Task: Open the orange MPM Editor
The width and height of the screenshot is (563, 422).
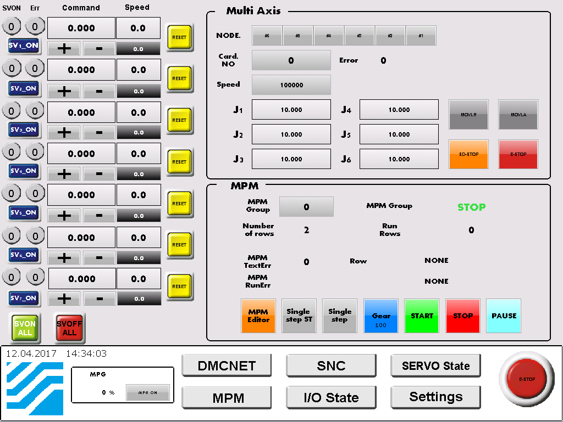Action: click(x=258, y=316)
